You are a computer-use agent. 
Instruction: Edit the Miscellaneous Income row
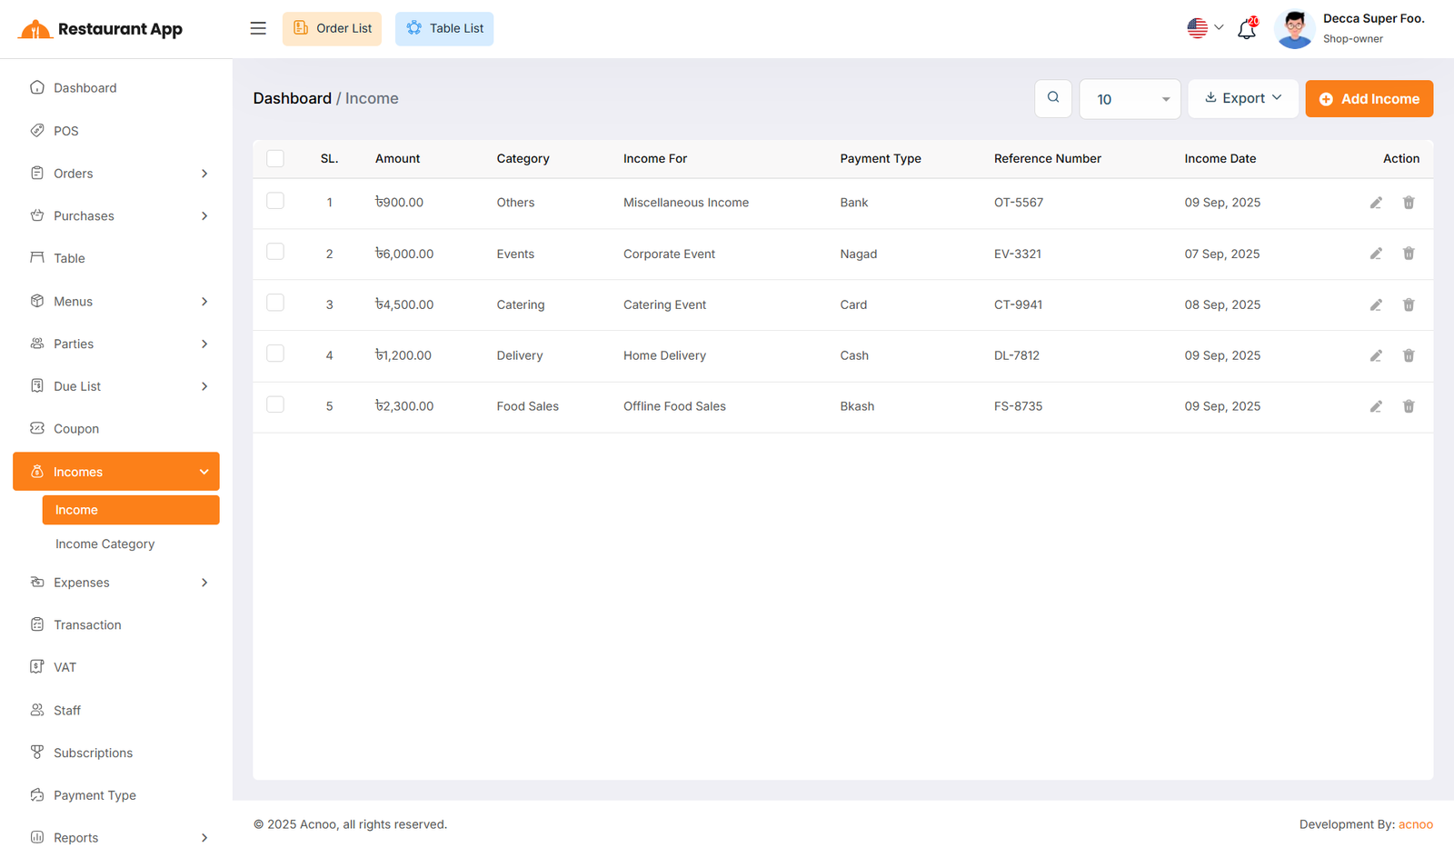pyautogui.click(x=1376, y=203)
